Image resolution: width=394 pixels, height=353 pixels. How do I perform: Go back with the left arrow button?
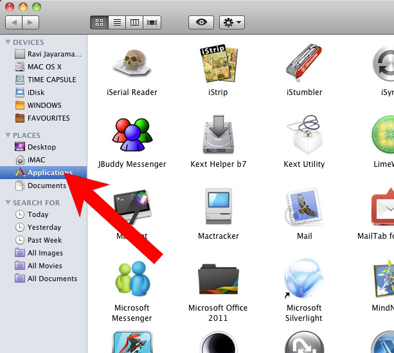(14, 22)
